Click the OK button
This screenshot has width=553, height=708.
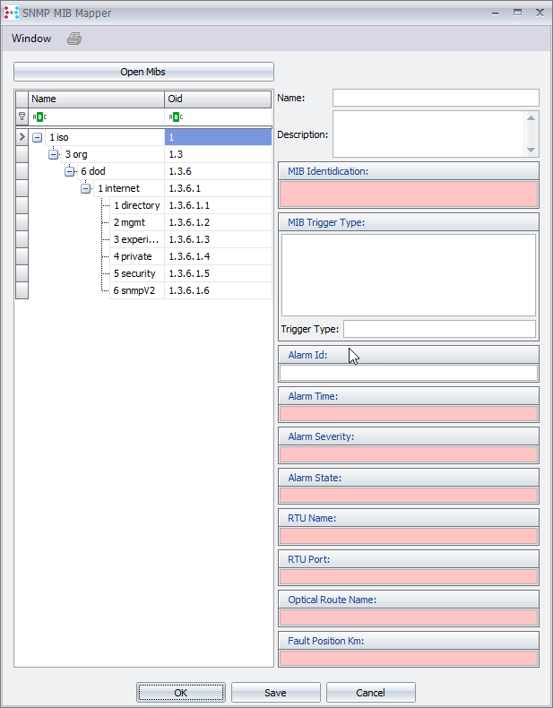[x=181, y=693]
